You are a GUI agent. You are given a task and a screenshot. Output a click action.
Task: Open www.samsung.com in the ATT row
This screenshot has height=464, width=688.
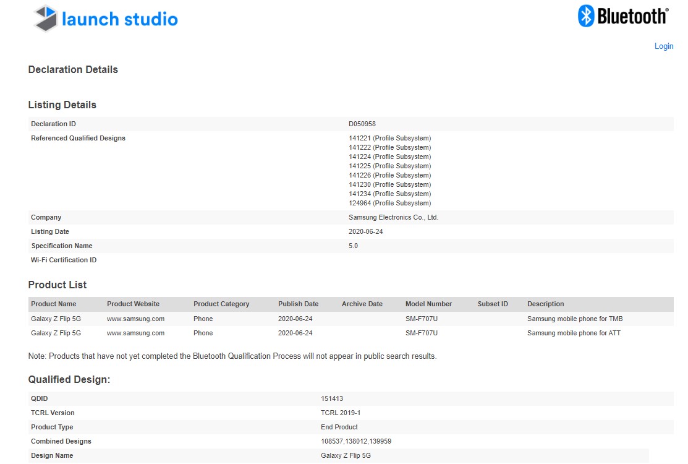point(135,333)
